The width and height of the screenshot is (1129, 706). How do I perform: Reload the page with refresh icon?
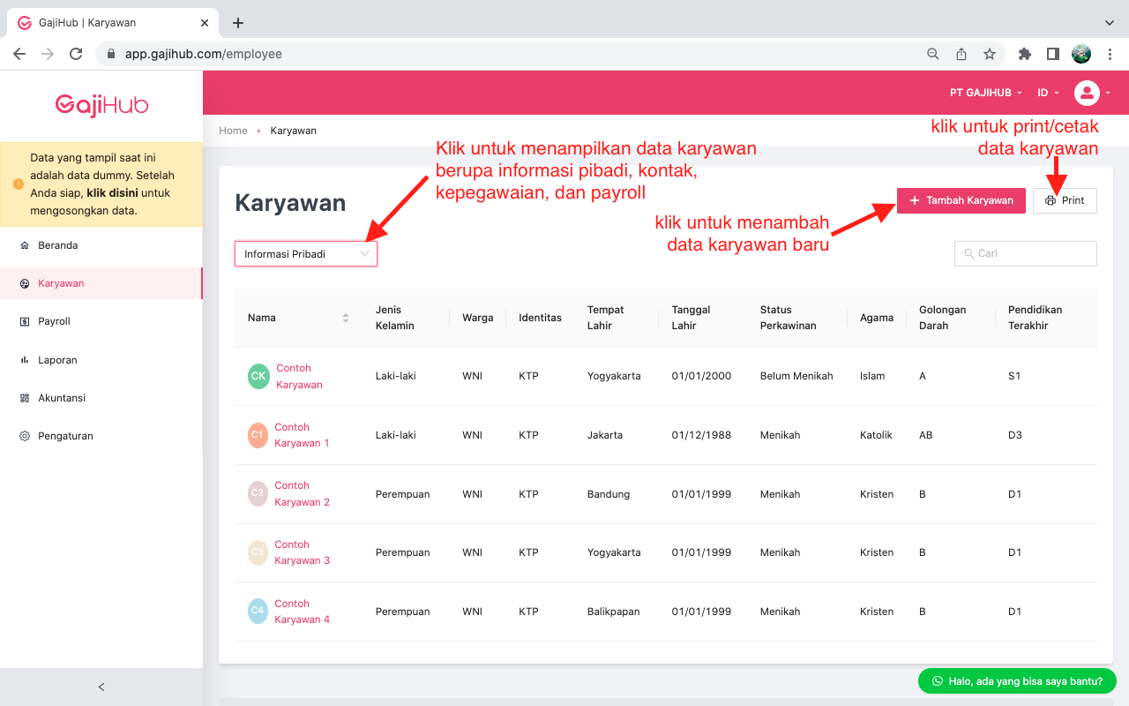click(x=75, y=54)
